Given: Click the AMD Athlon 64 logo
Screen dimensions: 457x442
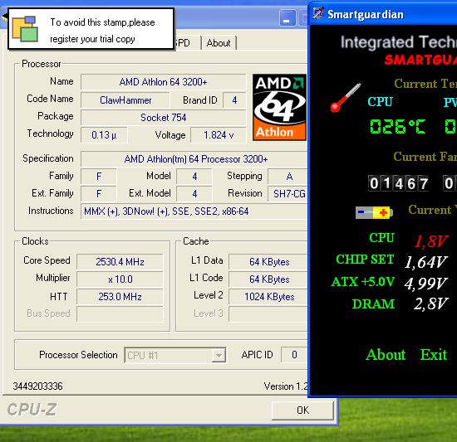Looking at the screenshot, I should point(279,107).
